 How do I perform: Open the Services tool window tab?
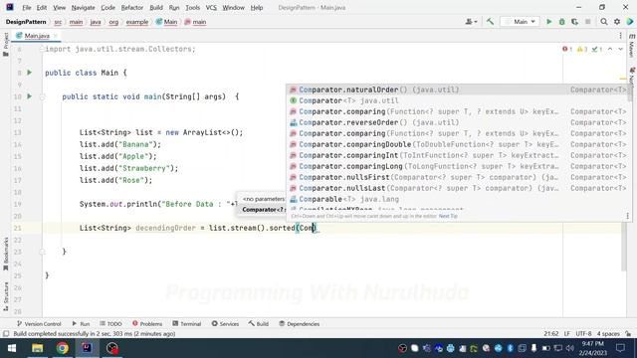click(226, 324)
